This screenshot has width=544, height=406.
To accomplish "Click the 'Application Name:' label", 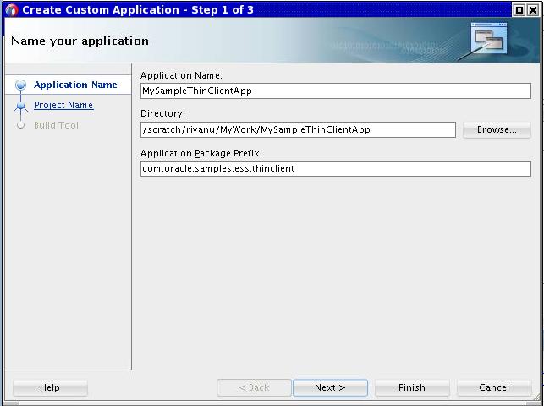I will [181, 75].
